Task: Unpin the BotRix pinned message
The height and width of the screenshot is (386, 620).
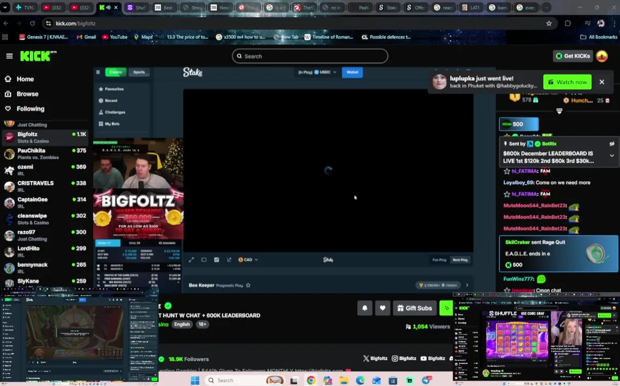Action: point(611,144)
